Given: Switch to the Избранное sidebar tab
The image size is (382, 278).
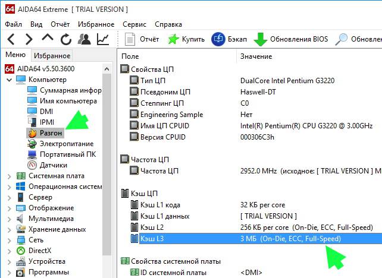Looking at the screenshot, I should [52, 56].
